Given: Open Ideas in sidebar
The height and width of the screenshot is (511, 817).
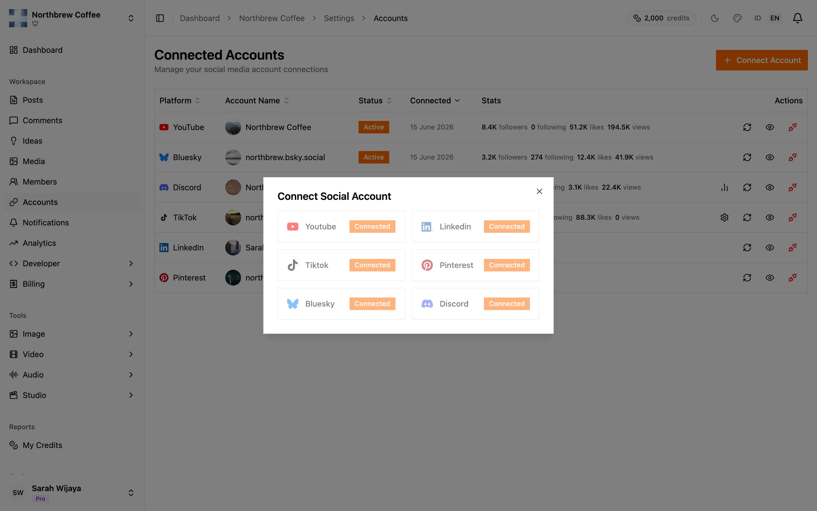Looking at the screenshot, I should pos(72,141).
